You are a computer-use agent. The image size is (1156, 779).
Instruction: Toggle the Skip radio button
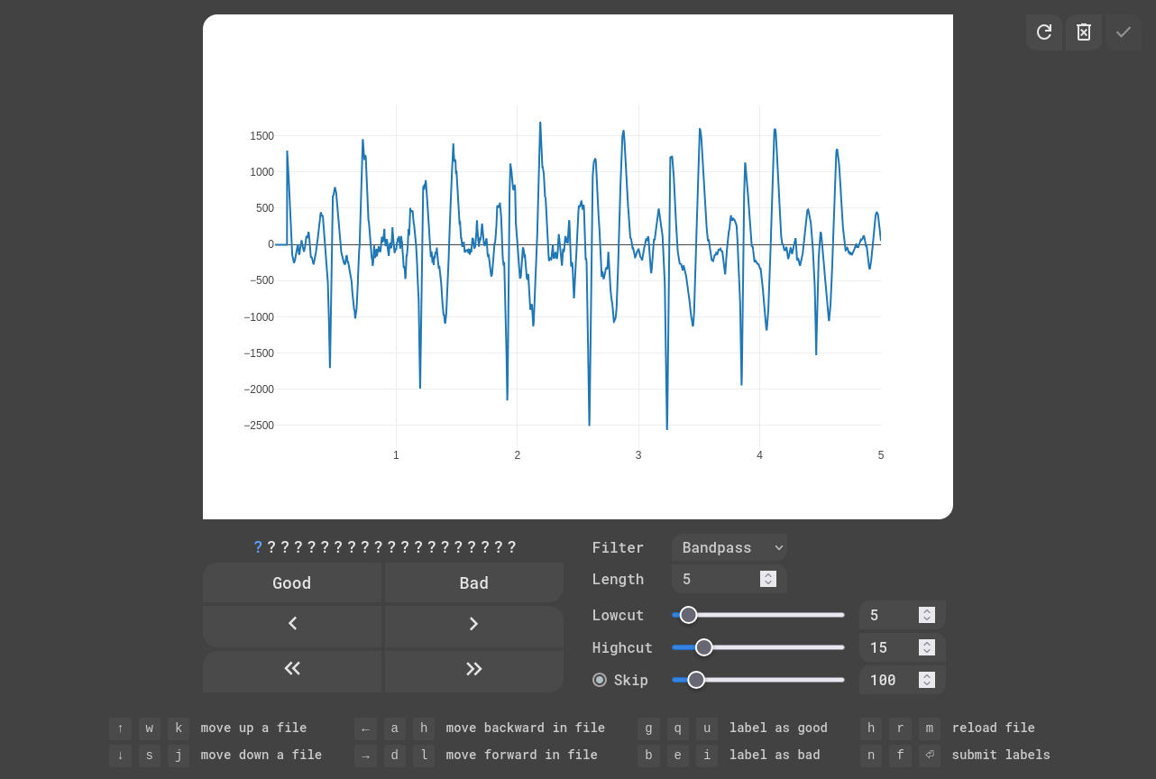600,680
